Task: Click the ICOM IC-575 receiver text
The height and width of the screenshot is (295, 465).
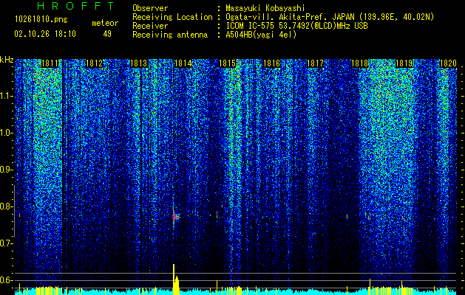Action: point(296,26)
